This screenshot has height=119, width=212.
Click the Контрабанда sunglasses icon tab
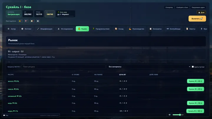point(173,29)
